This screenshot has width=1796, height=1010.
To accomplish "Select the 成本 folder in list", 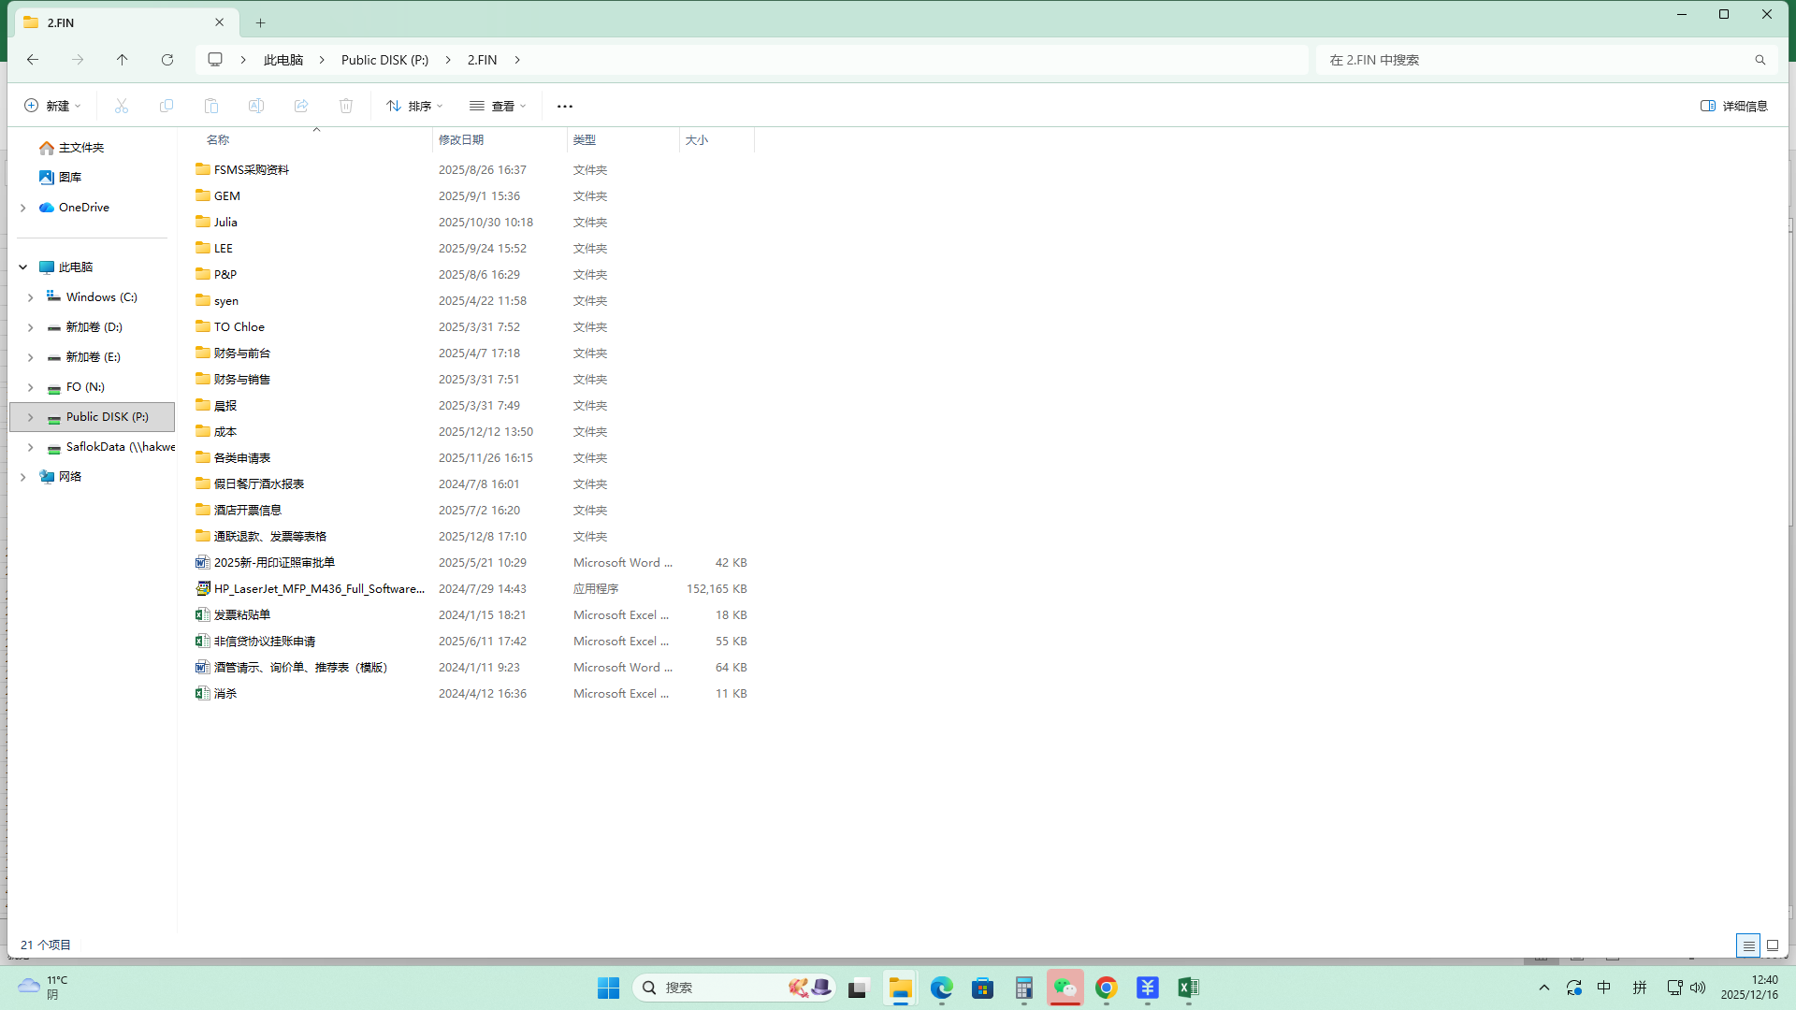I will point(225,432).
